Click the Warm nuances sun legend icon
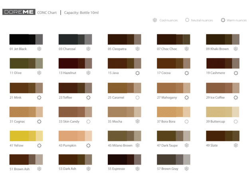249x184 pixels. (223, 20)
